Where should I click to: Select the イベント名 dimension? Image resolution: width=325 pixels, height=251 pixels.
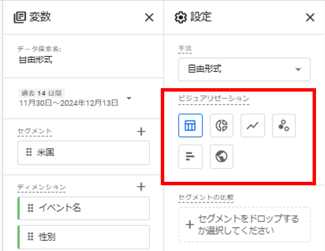[x=84, y=208]
